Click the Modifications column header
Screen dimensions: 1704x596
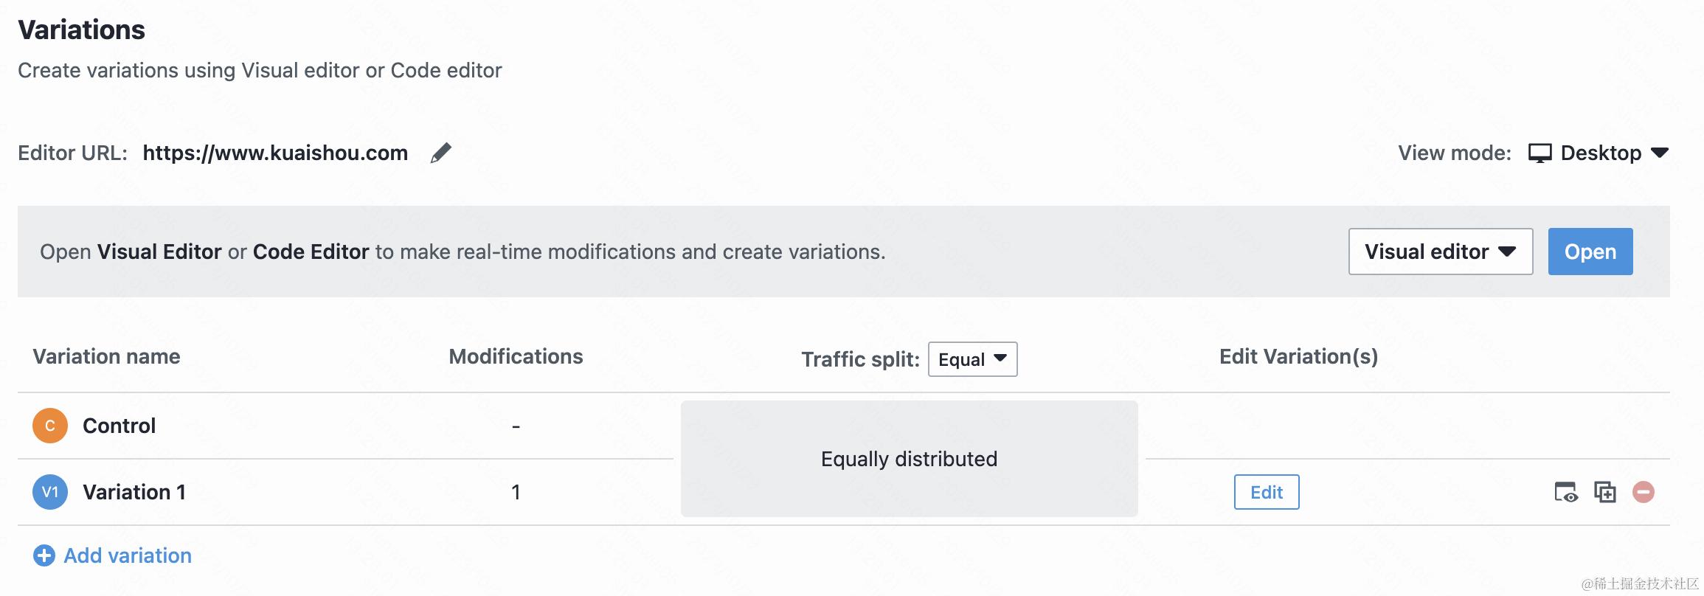[516, 356]
